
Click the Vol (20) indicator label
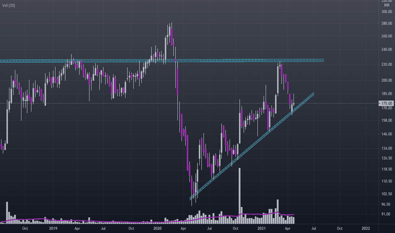click(8, 5)
